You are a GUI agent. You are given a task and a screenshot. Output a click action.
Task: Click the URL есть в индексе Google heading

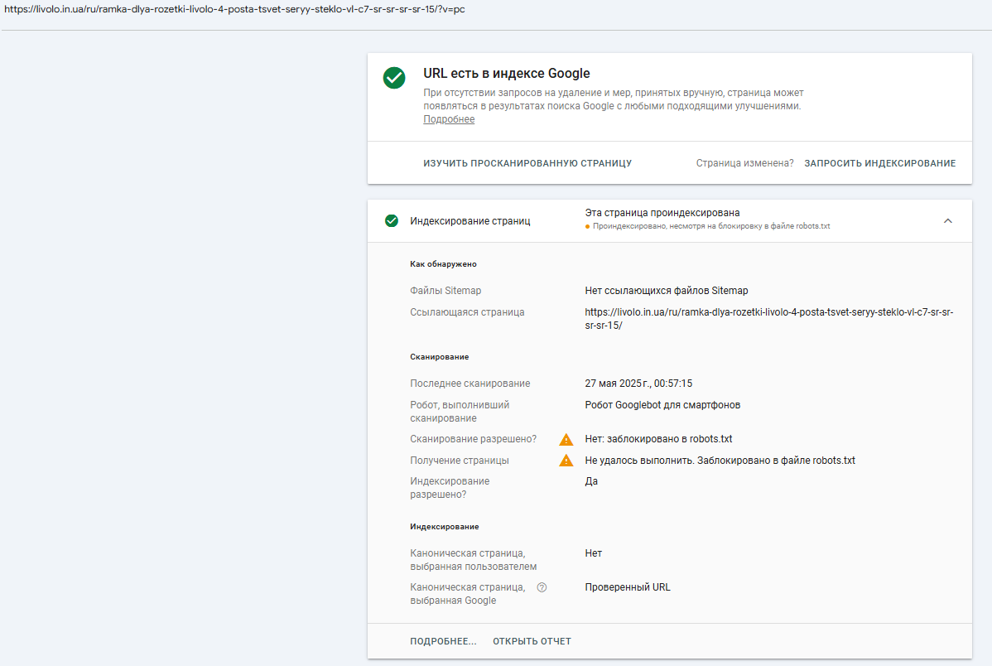coord(507,74)
